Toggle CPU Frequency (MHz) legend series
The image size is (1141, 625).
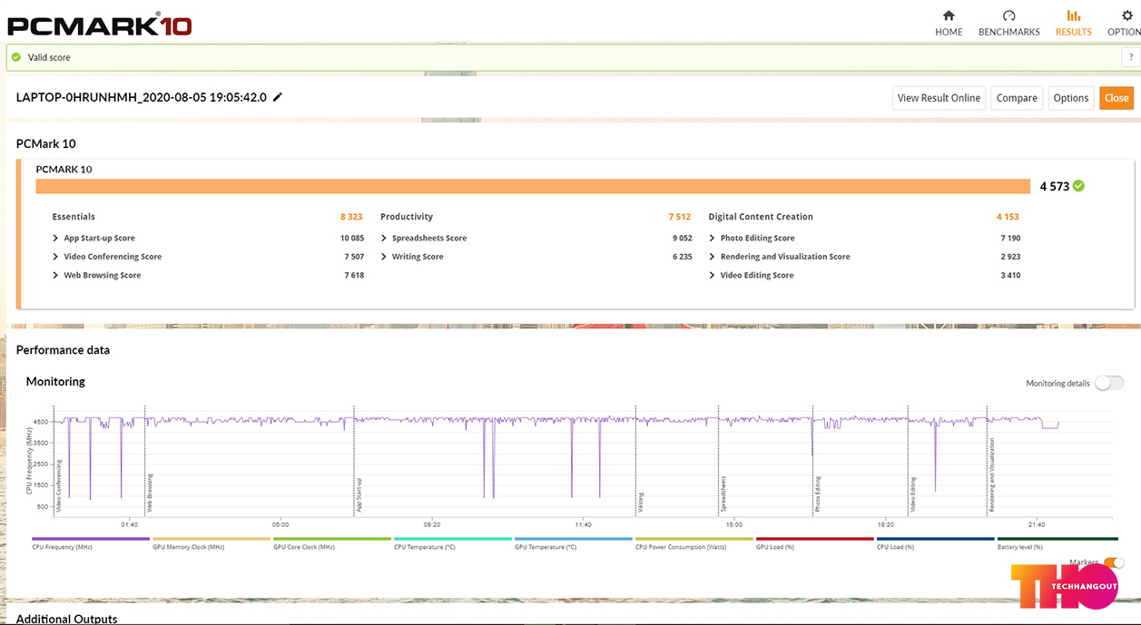tap(90, 542)
